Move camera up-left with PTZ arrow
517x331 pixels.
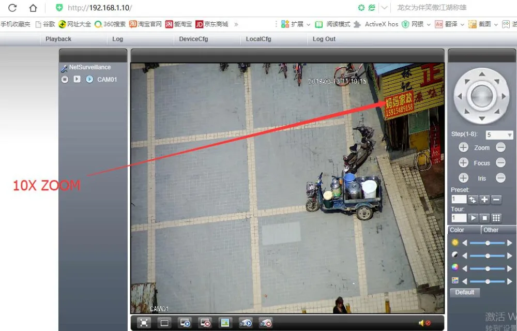click(x=467, y=81)
